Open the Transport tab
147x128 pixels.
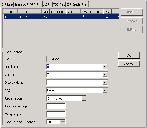[x=21, y=4]
